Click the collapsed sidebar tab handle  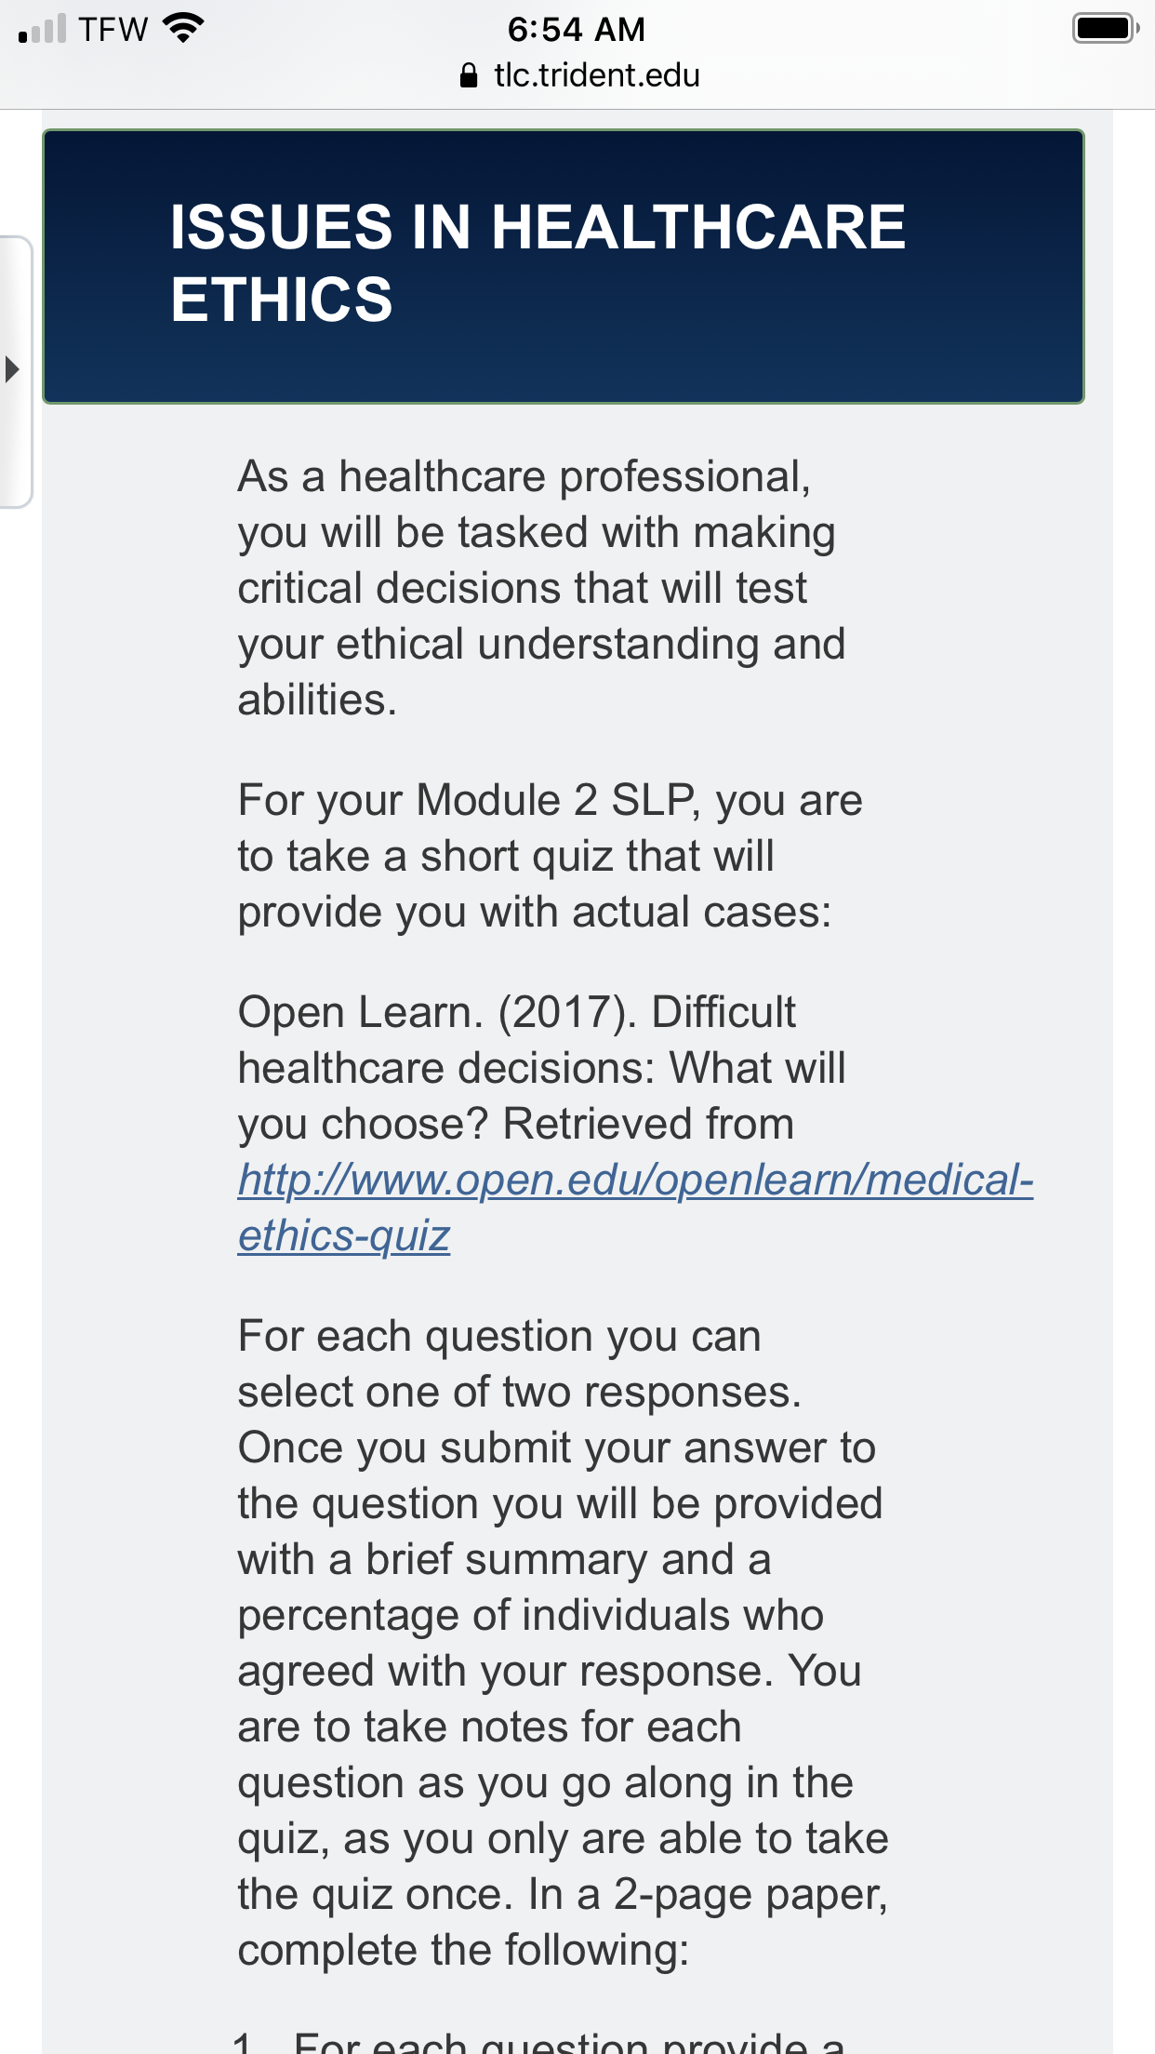pos(16,372)
